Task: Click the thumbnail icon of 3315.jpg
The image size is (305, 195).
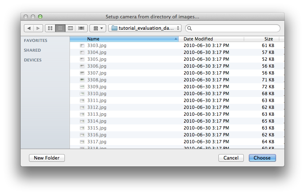Action: coord(82,128)
